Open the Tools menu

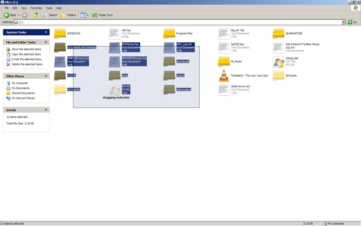(x=49, y=8)
